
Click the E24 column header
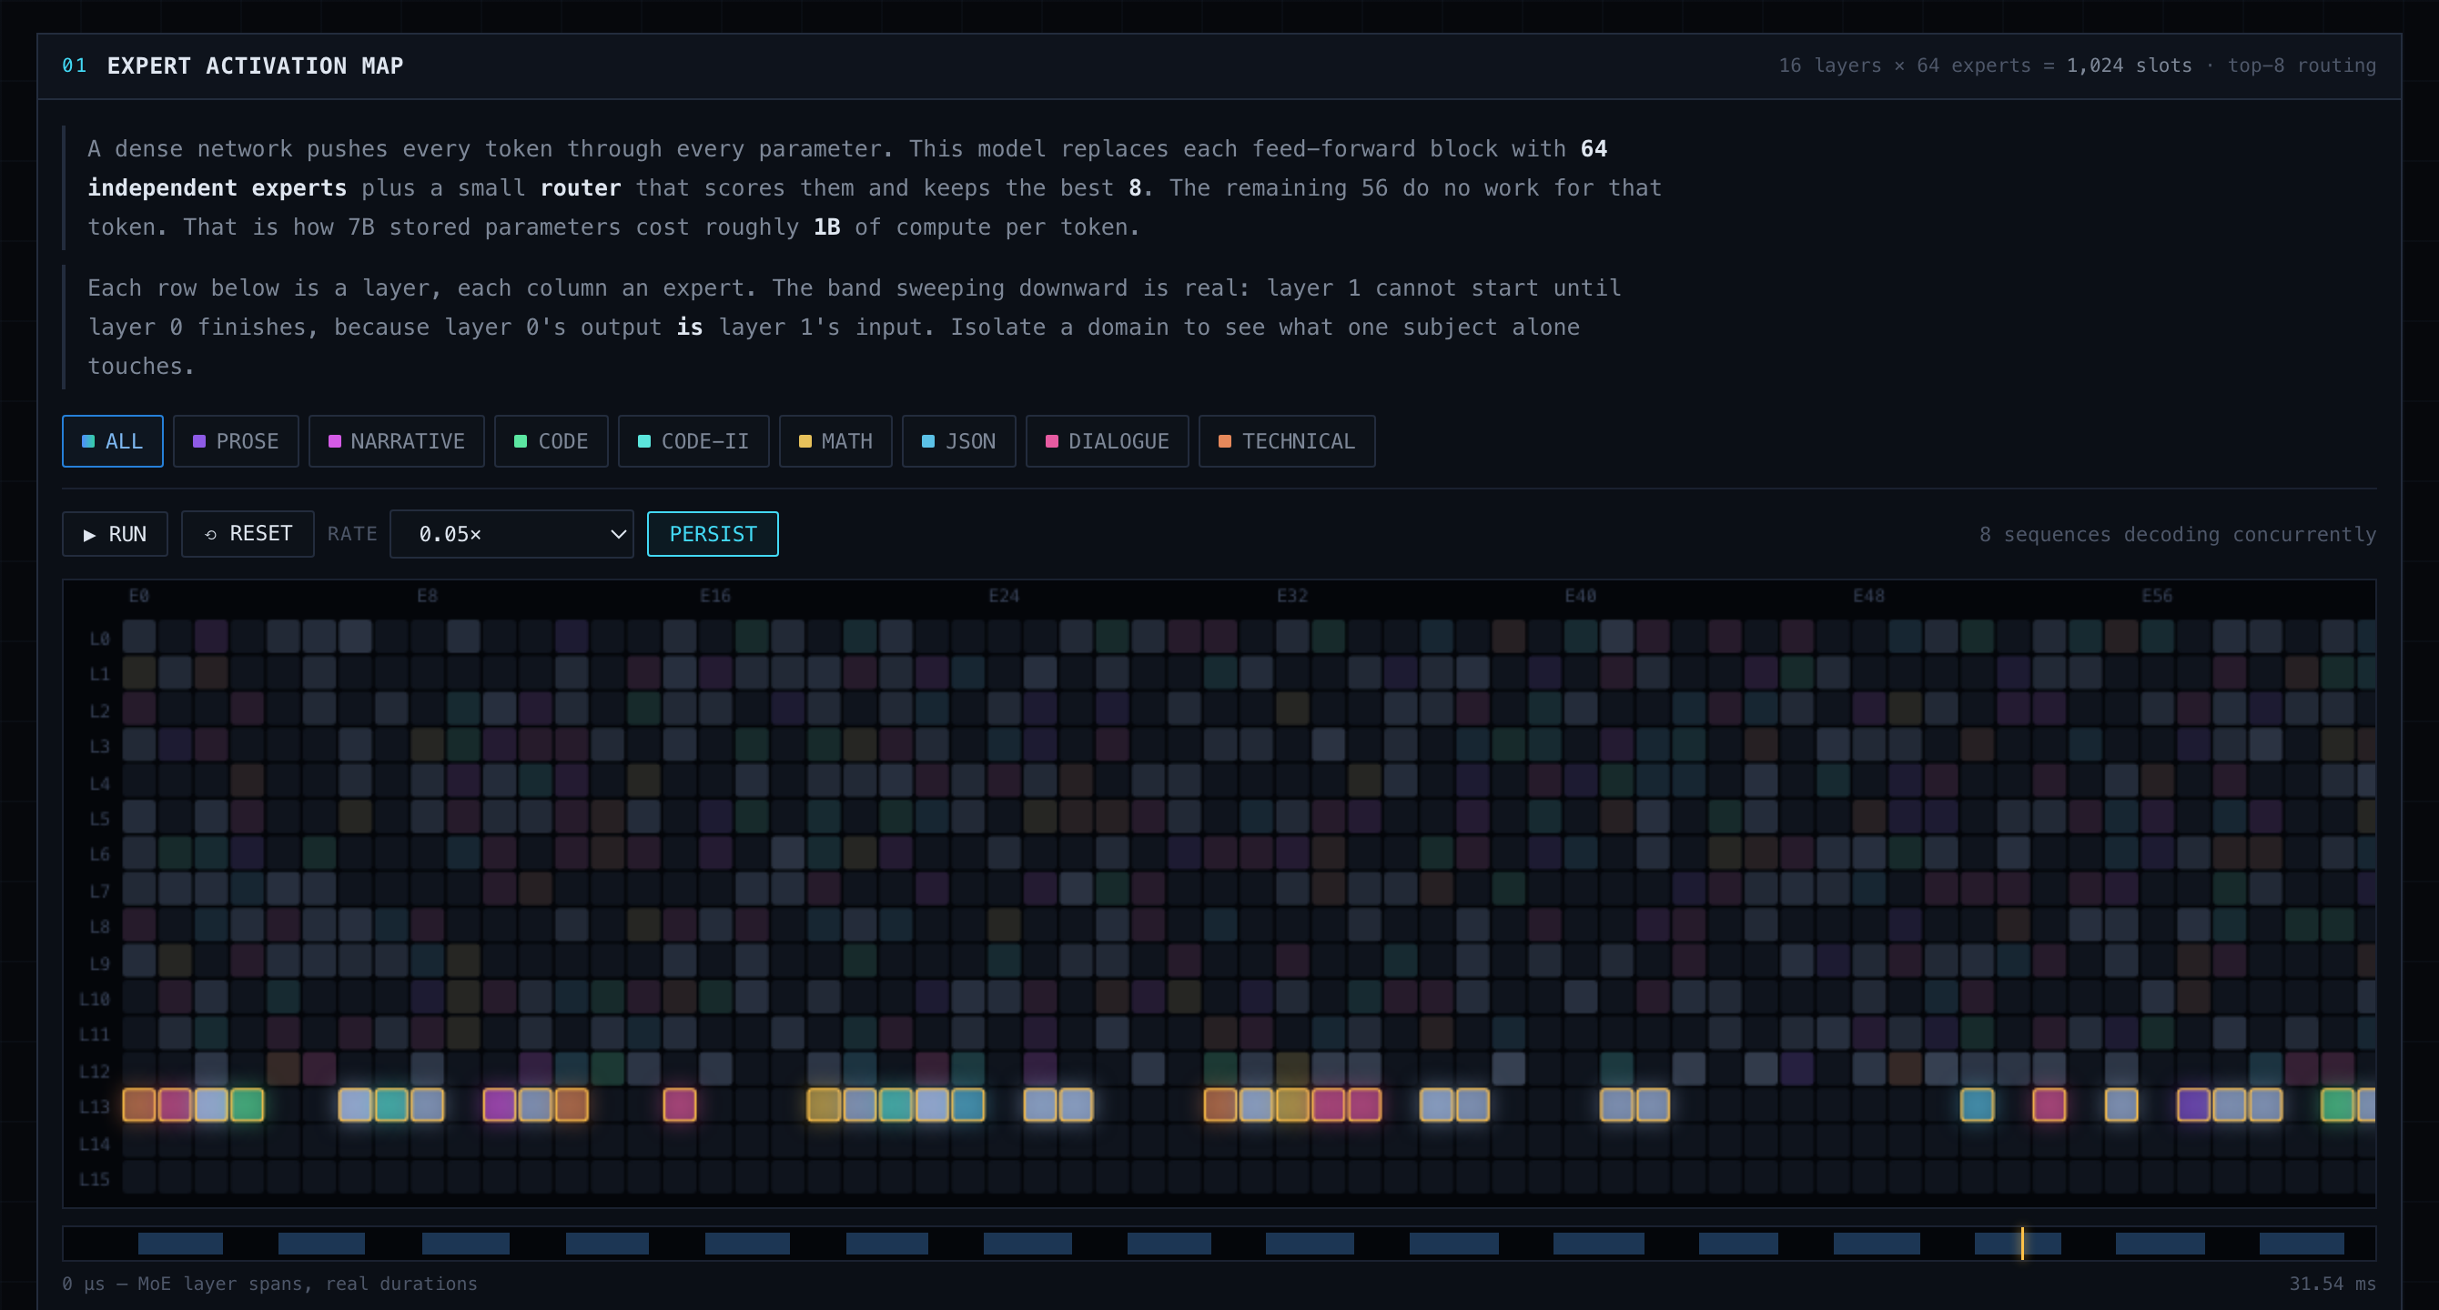(x=1004, y=595)
